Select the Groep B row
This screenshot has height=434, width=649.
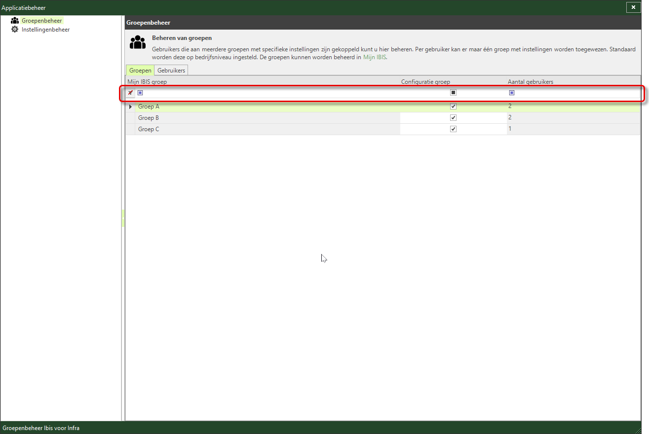[382, 118]
